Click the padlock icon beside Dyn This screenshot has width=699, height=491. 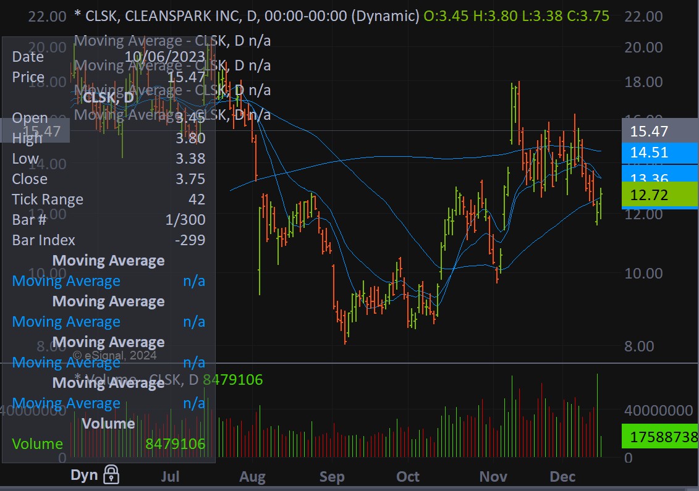(x=111, y=474)
